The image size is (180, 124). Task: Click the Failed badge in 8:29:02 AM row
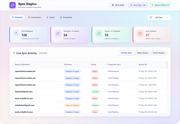coord(95,98)
